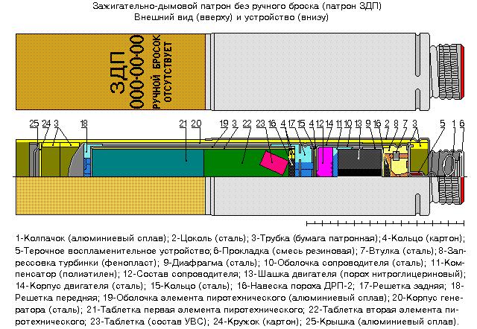Click callout number 20 above the cutaway

(196, 124)
